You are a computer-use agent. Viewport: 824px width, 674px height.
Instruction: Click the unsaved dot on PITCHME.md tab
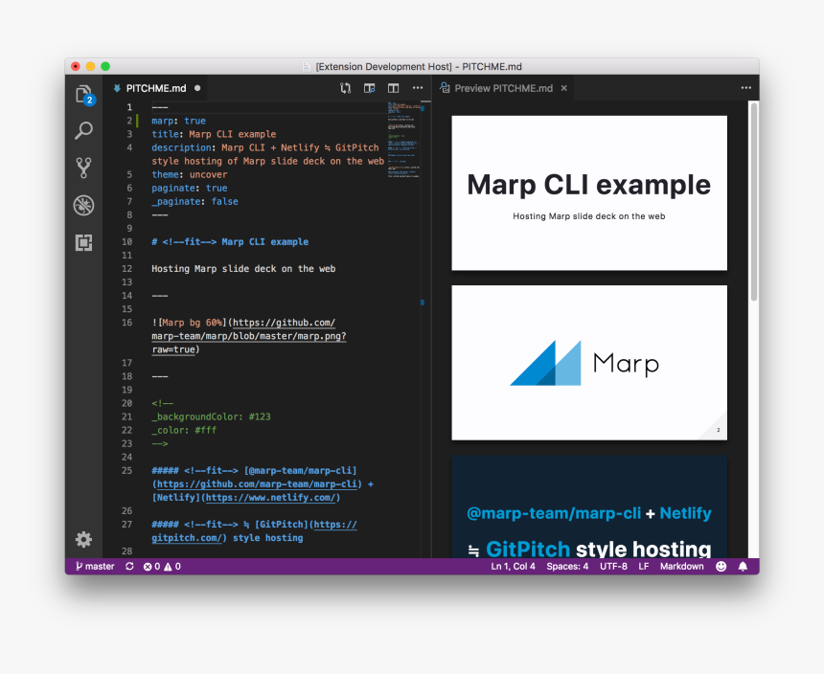tap(197, 88)
